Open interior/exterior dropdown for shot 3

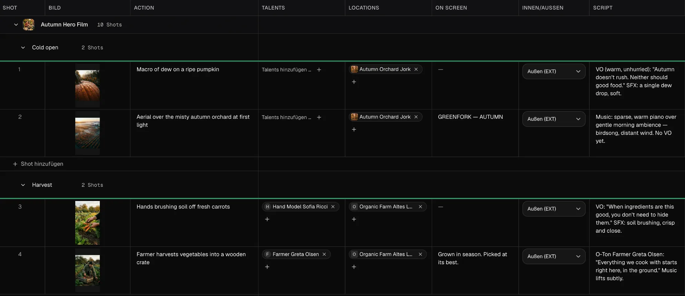554,209
